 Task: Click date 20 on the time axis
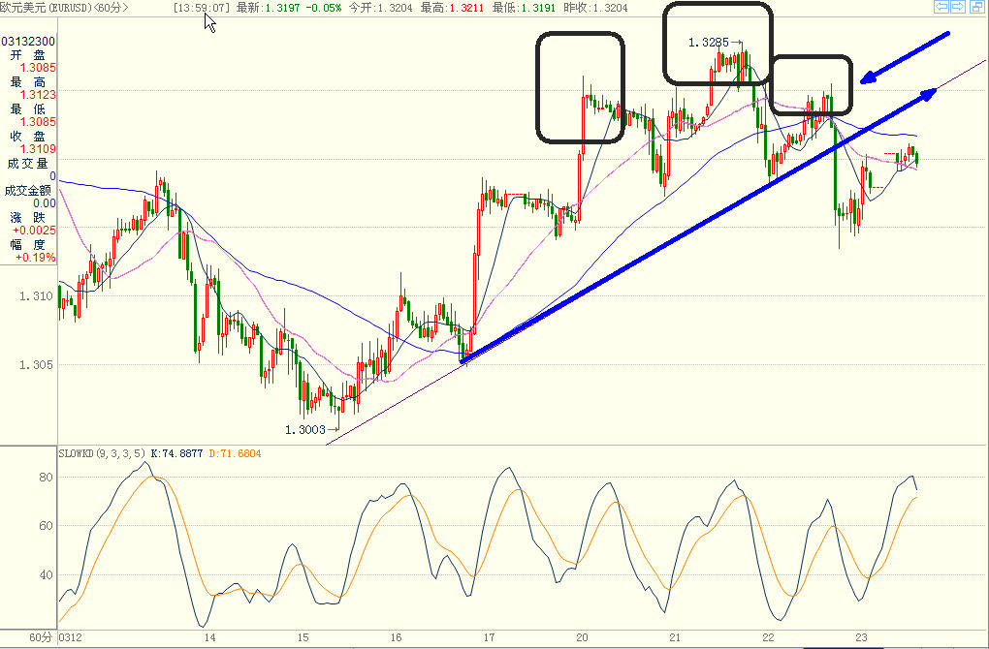tap(582, 637)
